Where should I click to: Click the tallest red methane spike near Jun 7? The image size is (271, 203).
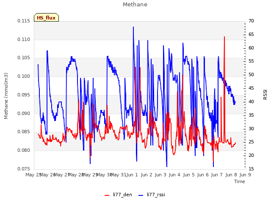pos(224,37)
